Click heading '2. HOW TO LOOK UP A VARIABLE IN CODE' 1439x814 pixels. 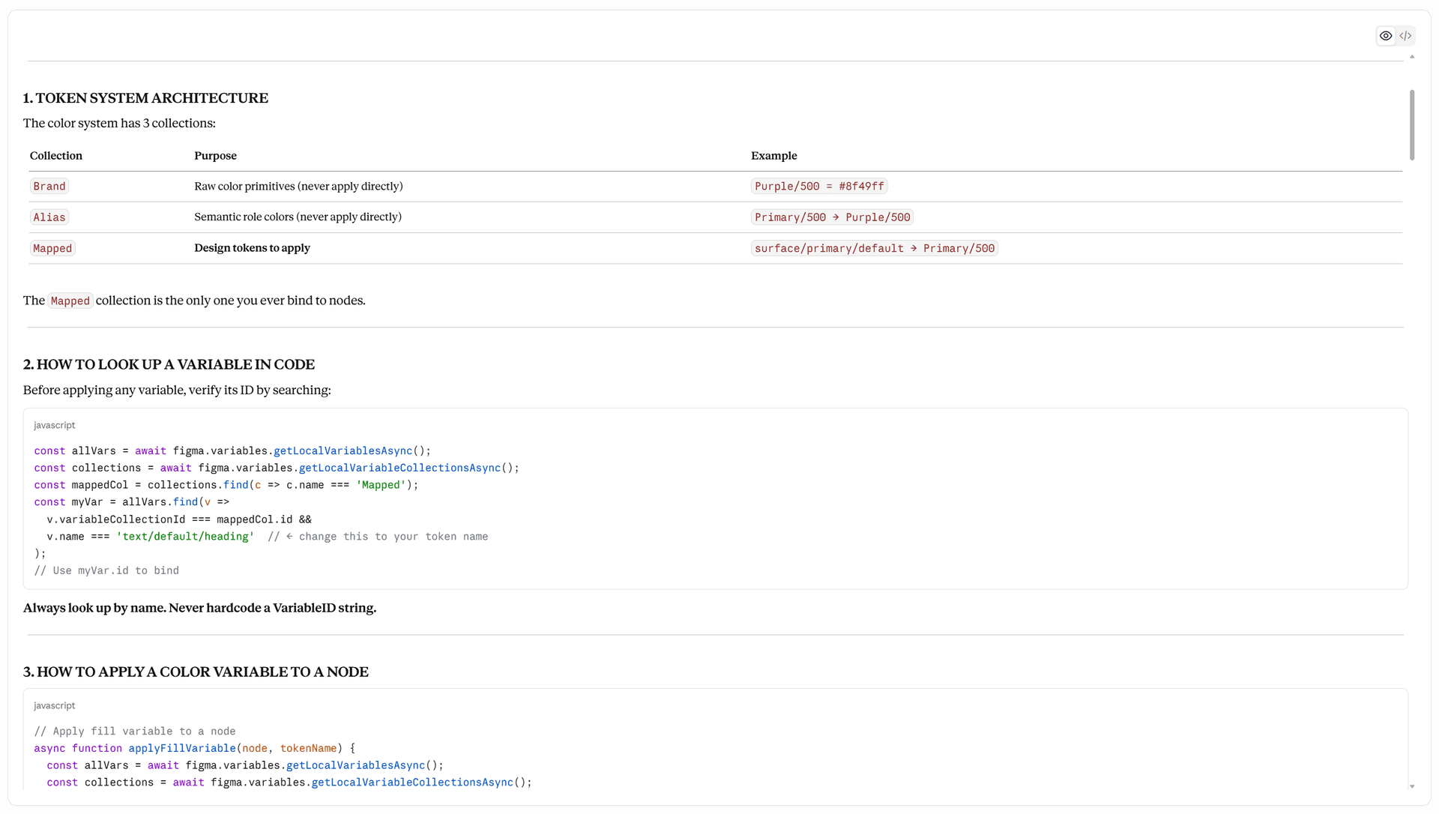click(x=169, y=364)
